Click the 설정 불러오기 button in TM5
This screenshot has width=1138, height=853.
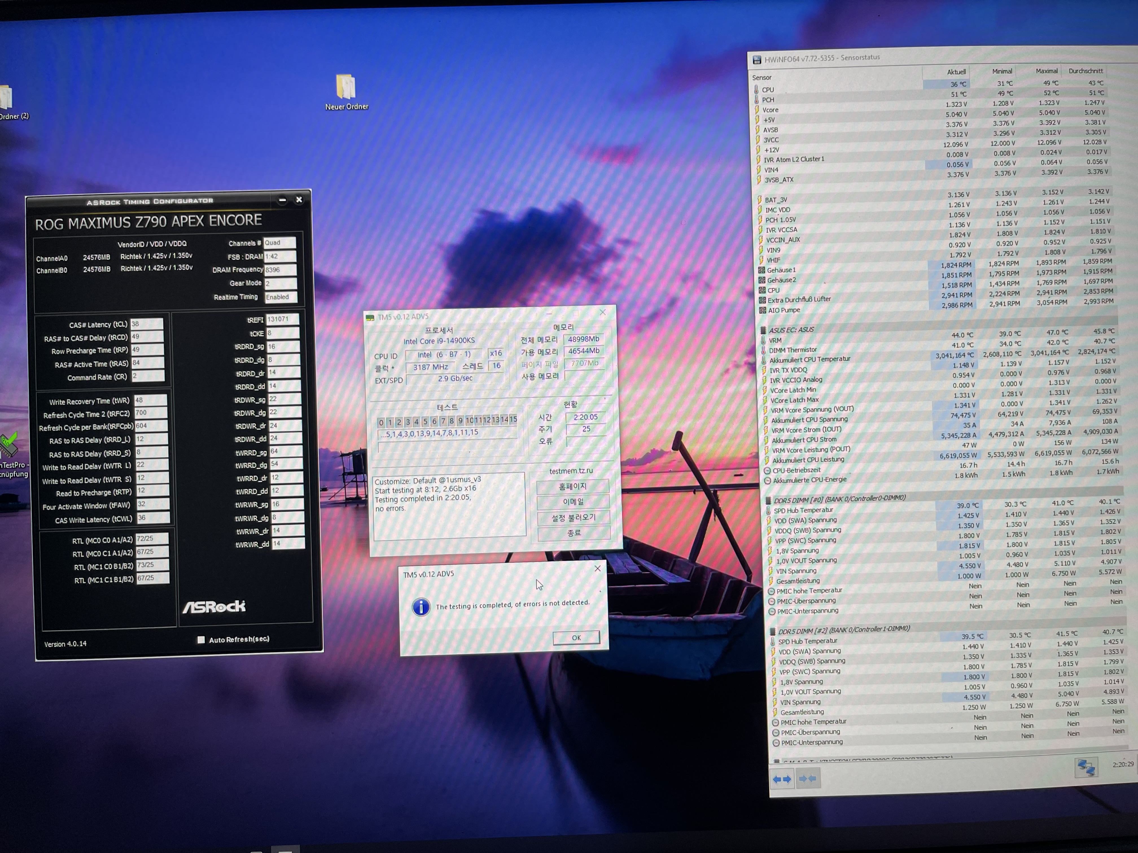point(573,518)
